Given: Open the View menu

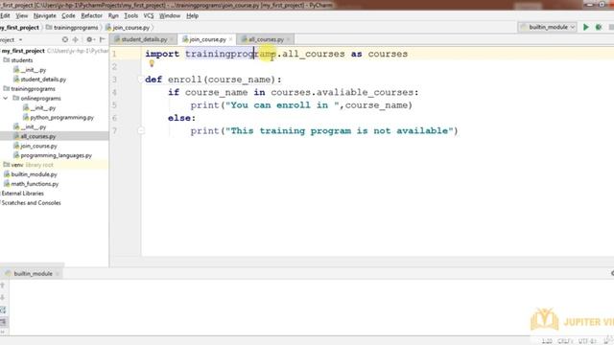Looking at the screenshot, I should [22, 15].
